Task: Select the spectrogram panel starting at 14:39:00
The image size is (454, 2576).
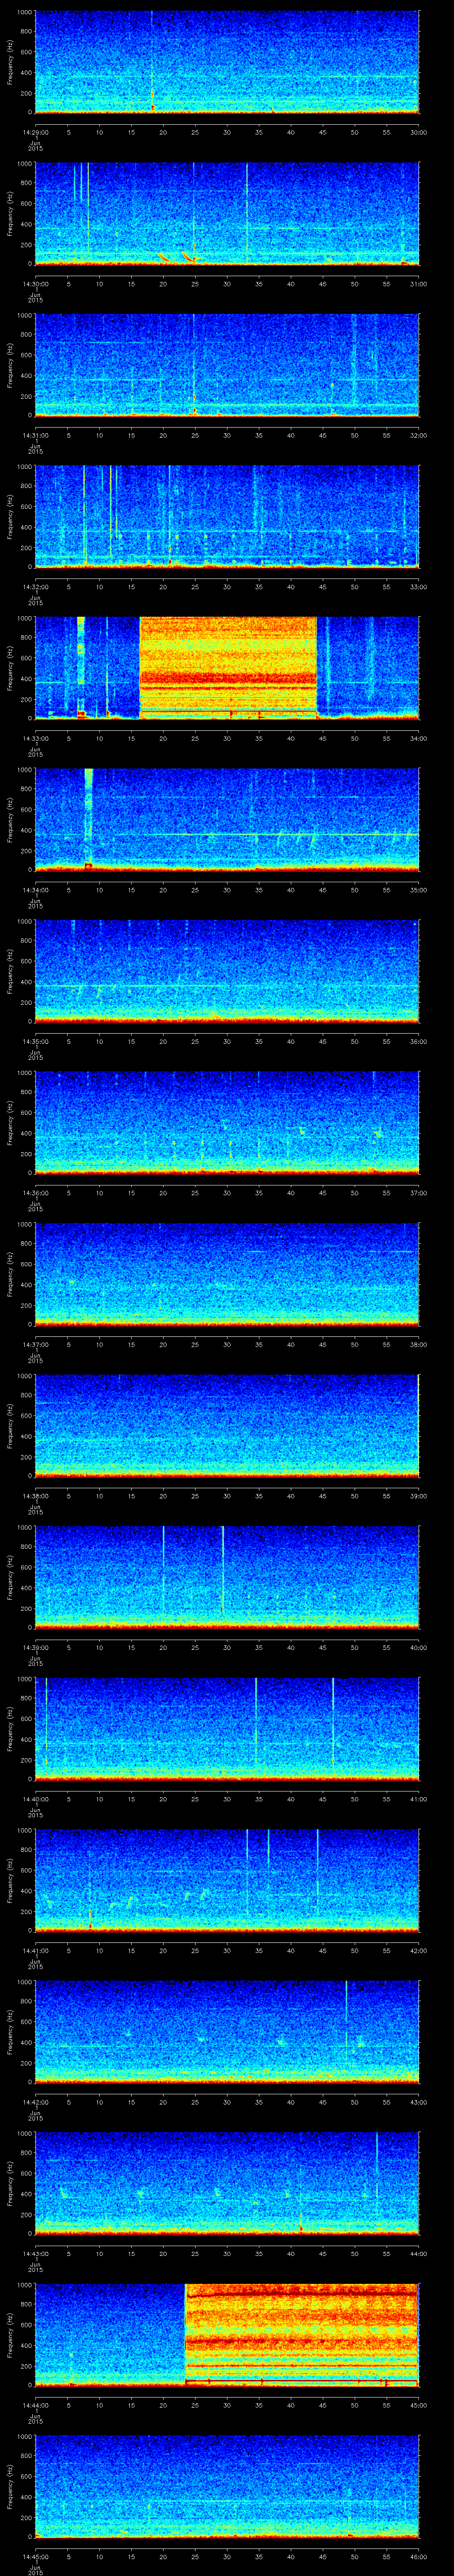Action: (227, 1577)
